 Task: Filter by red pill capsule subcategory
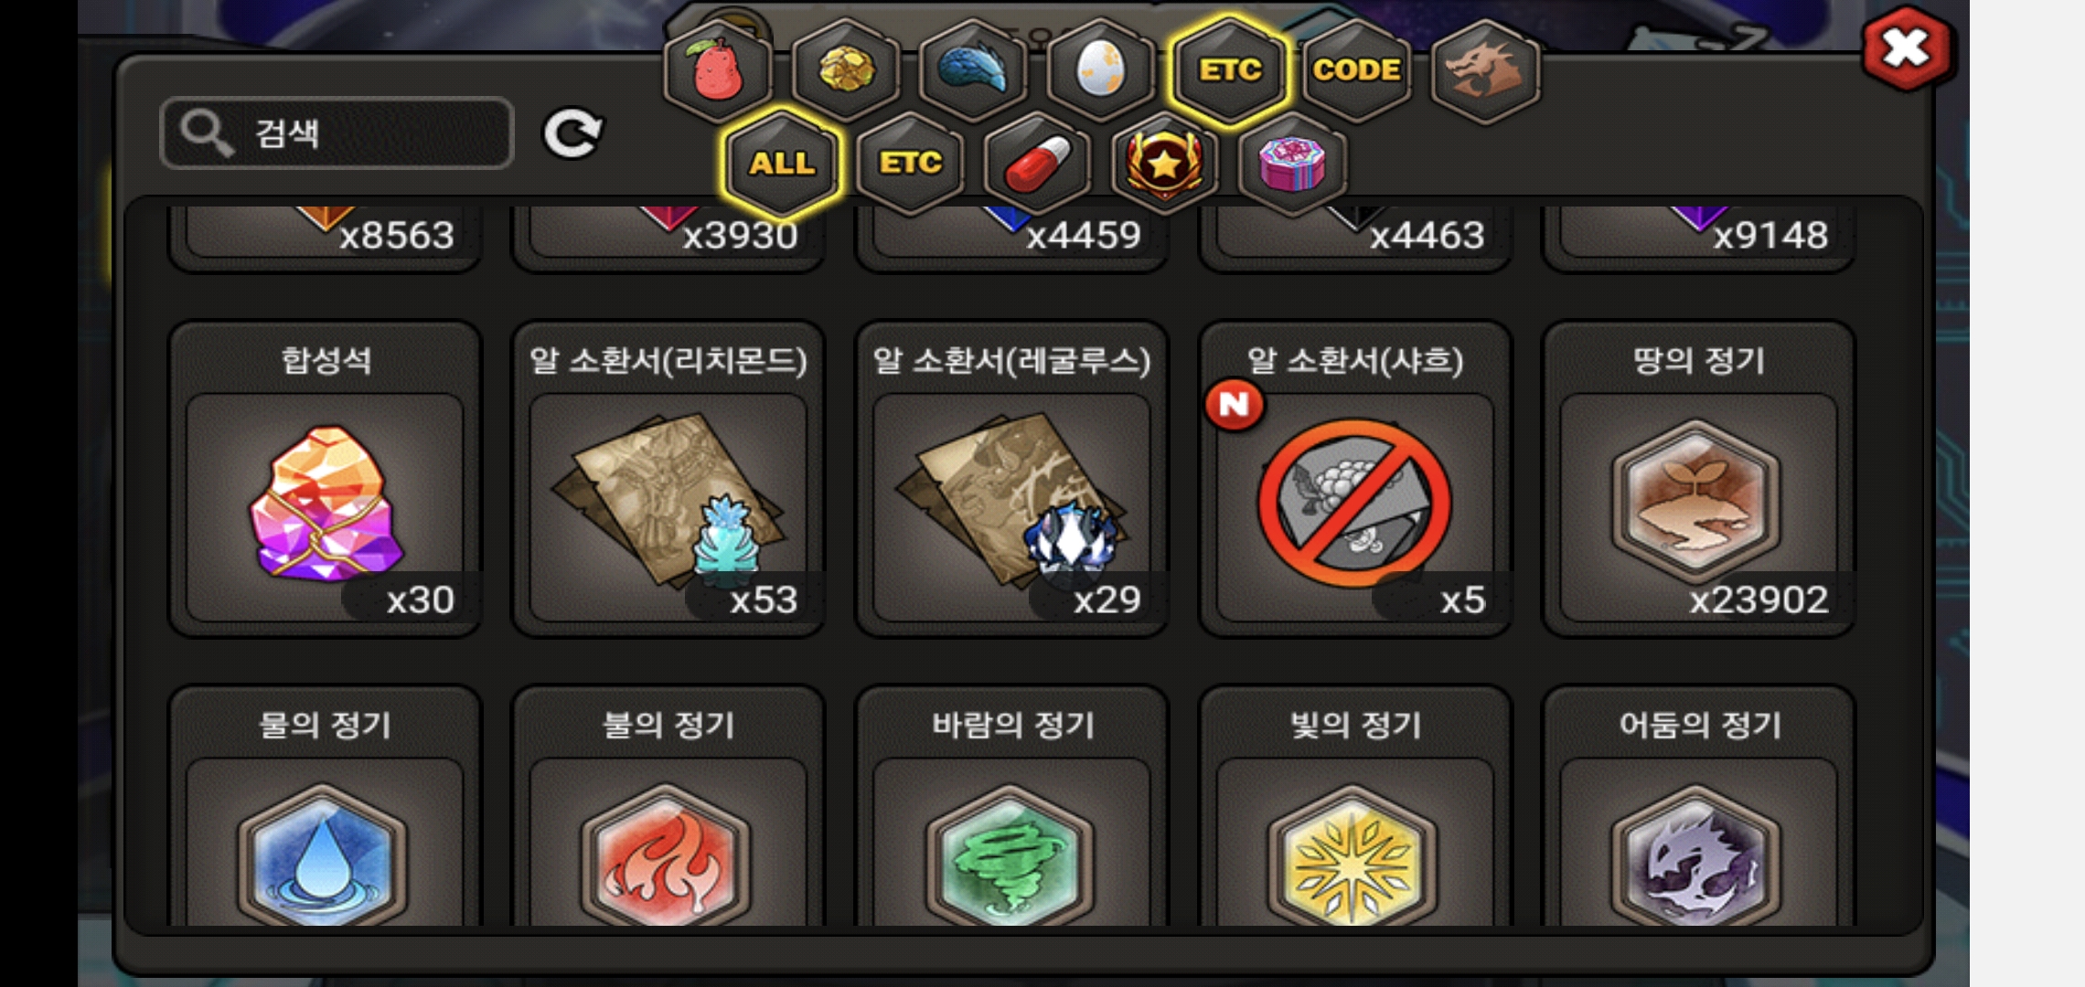coord(1038,164)
